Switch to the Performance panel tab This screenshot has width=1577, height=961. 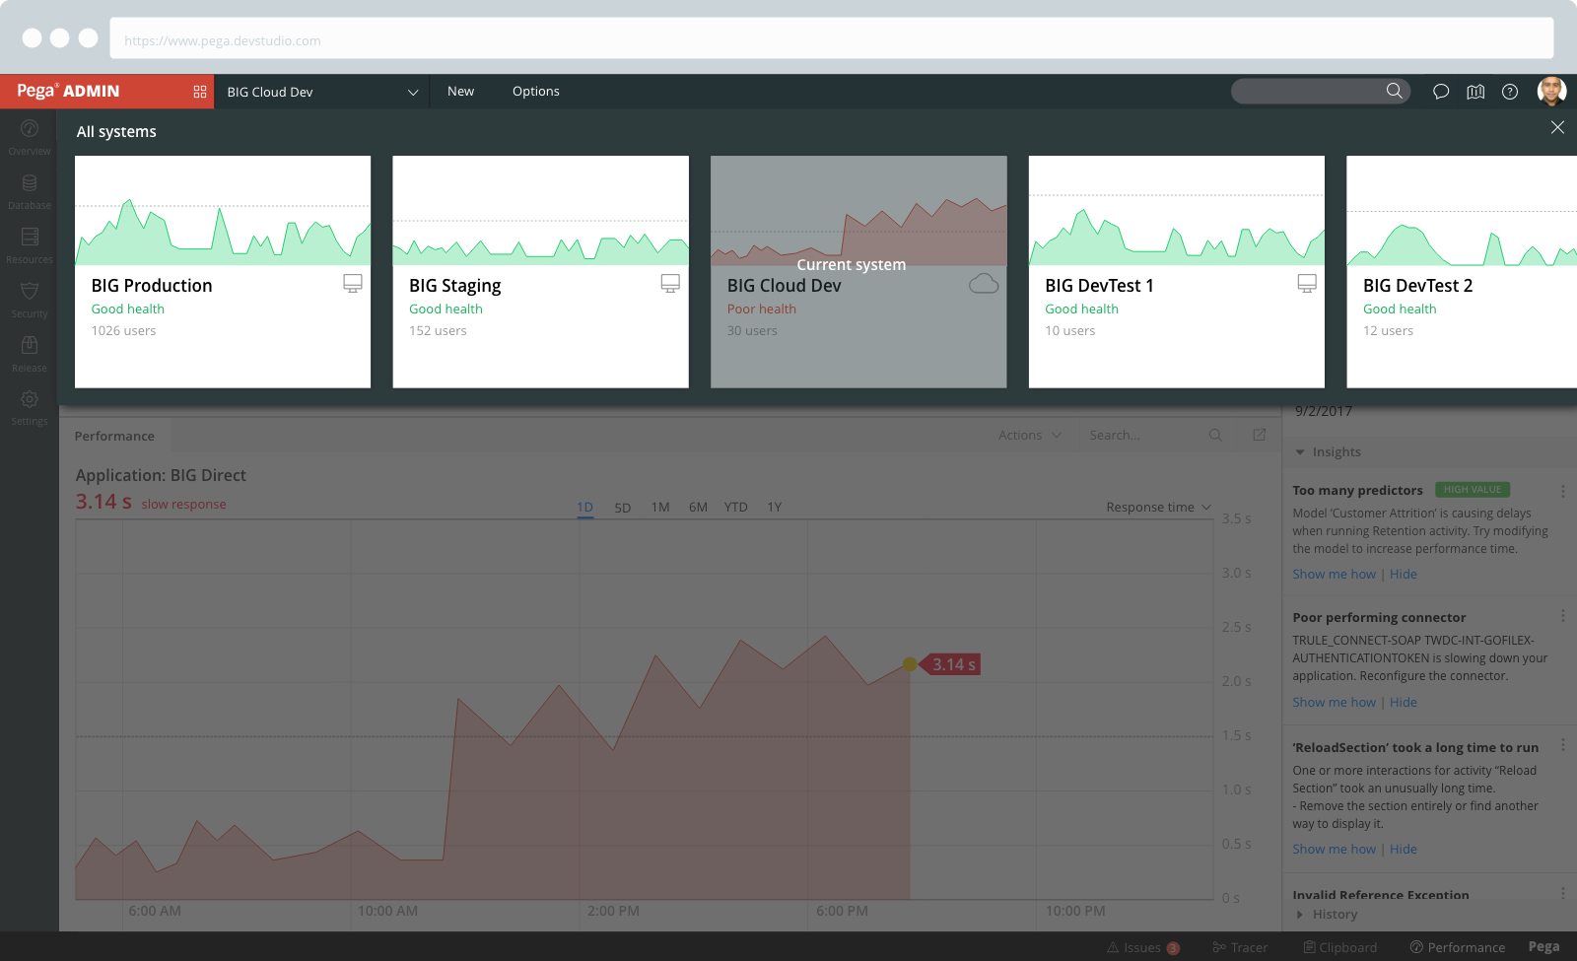point(114,436)
